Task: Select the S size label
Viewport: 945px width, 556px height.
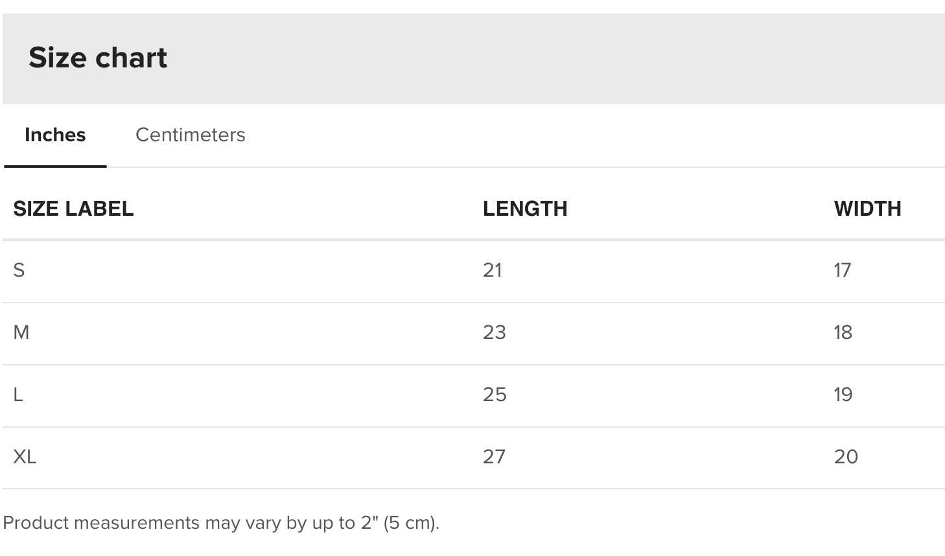Action: tap(19, 270)
